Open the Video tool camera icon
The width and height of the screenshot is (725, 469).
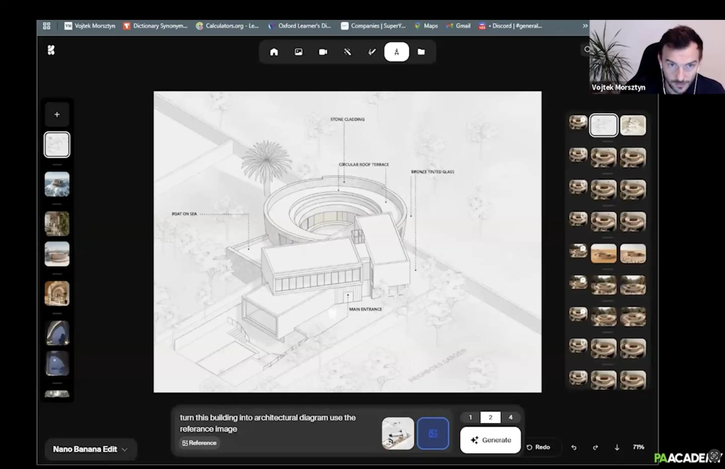pyautogui.click(x=323, y=52)
